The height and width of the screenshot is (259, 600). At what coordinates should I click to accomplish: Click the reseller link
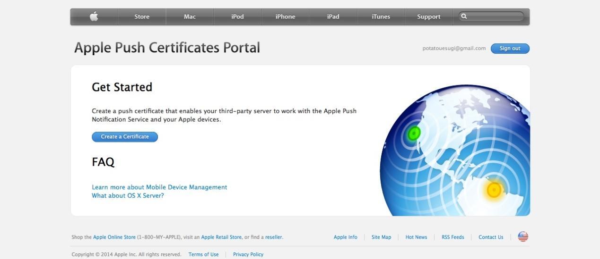pyautogui.click(x=273, y=237)
